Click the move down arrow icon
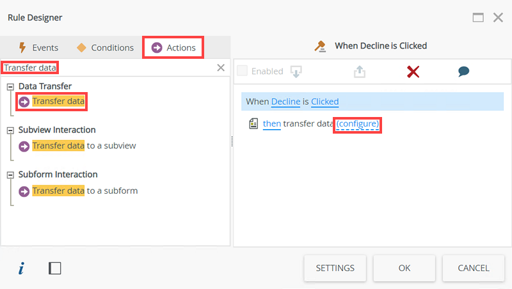 tap(296, 72)
